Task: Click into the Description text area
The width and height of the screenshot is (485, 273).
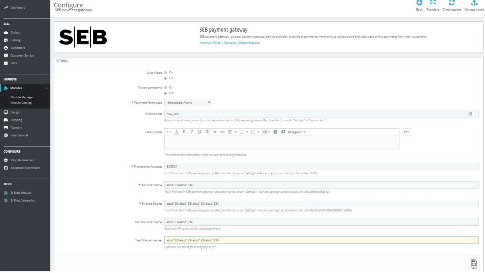Action: 282,142
